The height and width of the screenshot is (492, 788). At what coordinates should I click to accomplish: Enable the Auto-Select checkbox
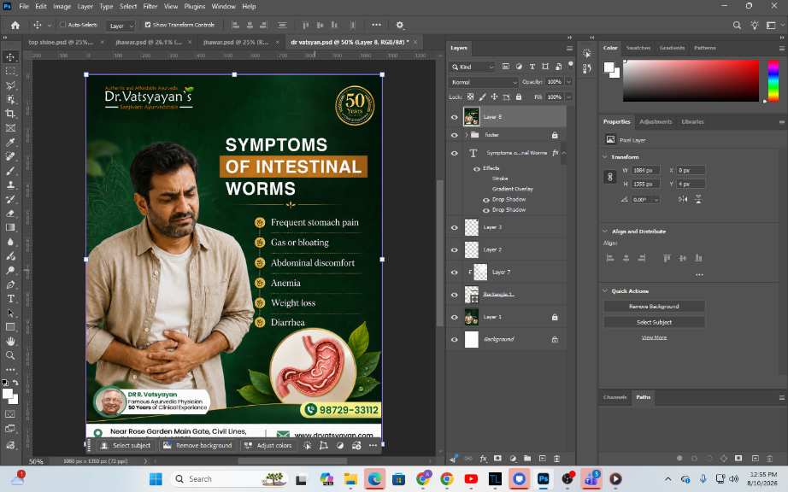(x=63, y=25)
